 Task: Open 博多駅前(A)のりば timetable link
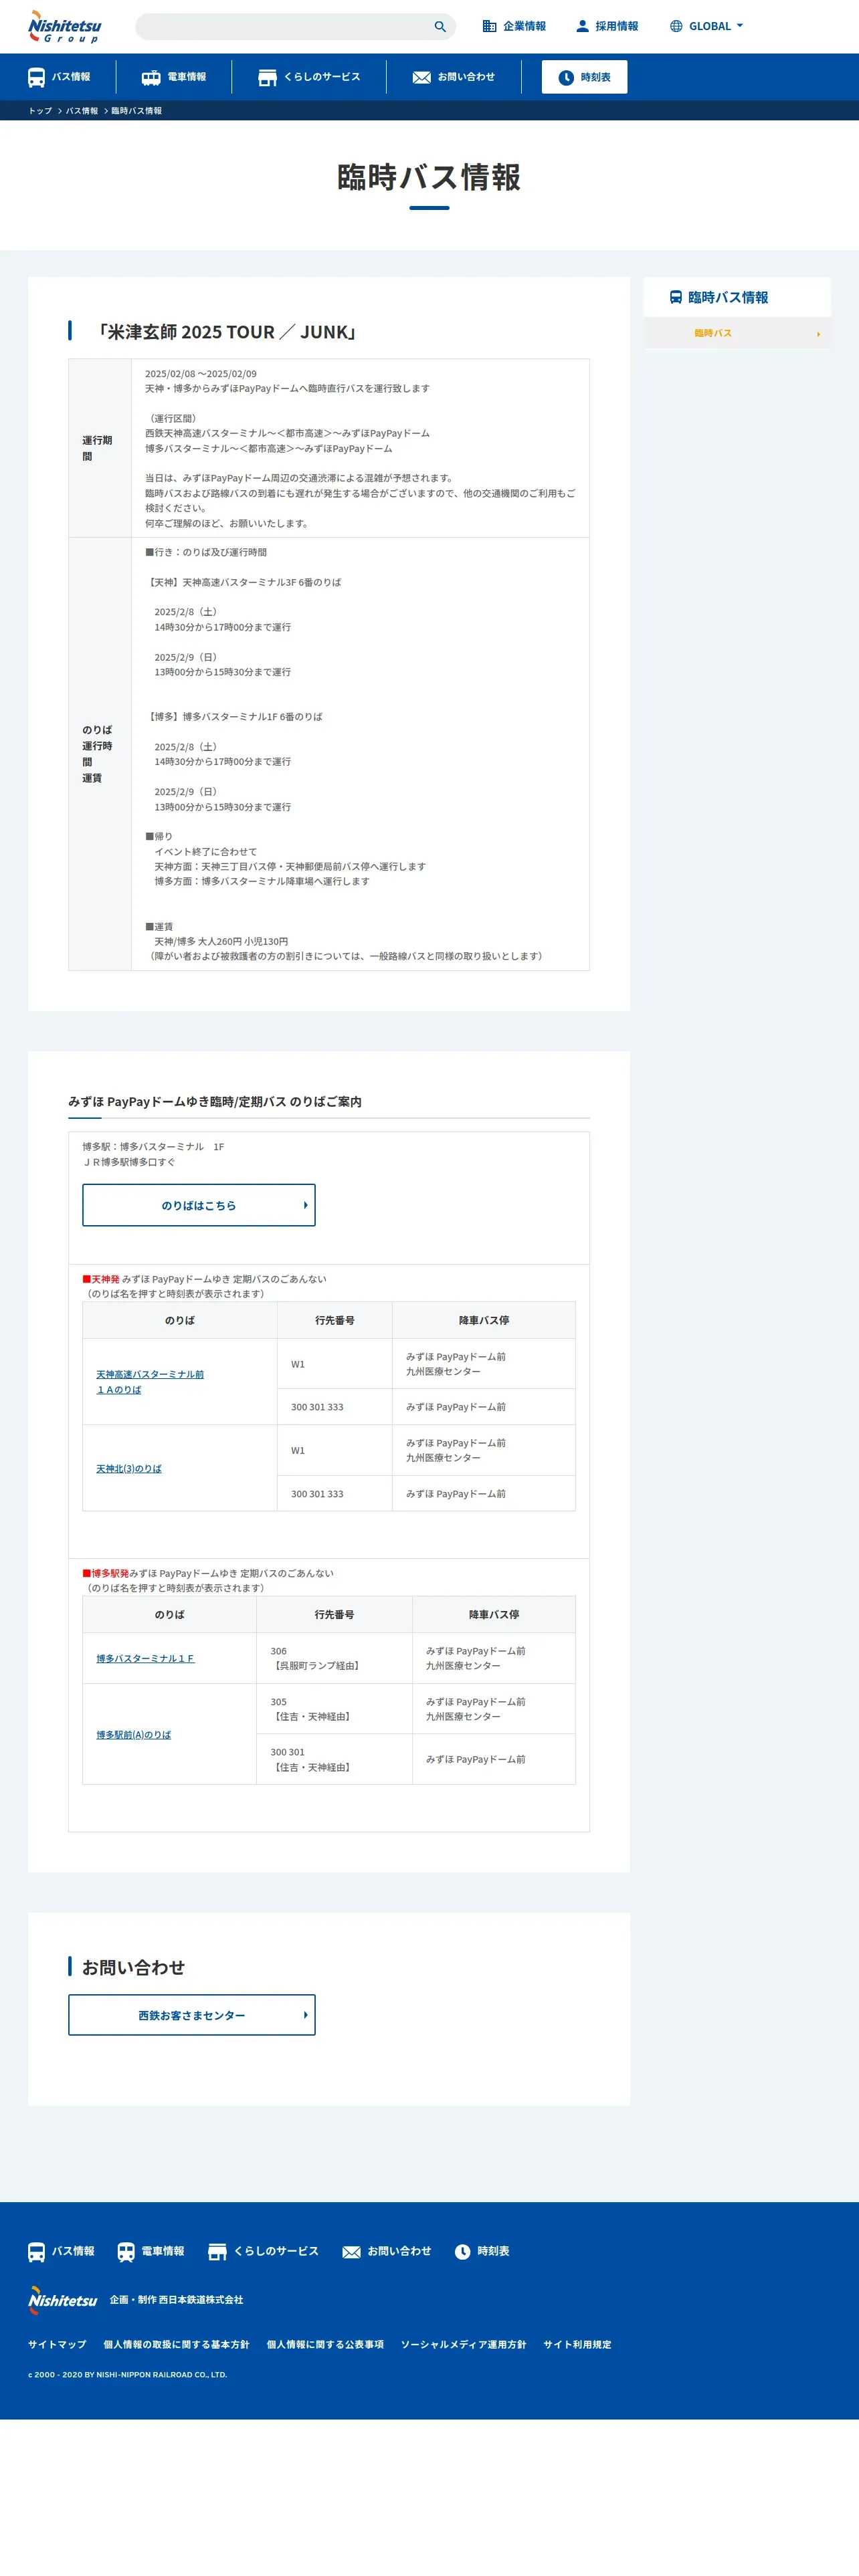133,1734
